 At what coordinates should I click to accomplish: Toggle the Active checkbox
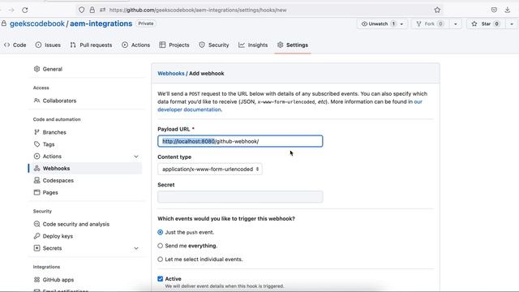pos(161,279)
